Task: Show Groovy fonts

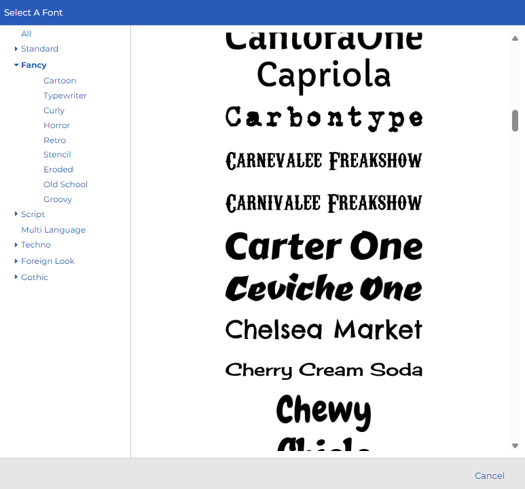Action: tap(58, 199)
